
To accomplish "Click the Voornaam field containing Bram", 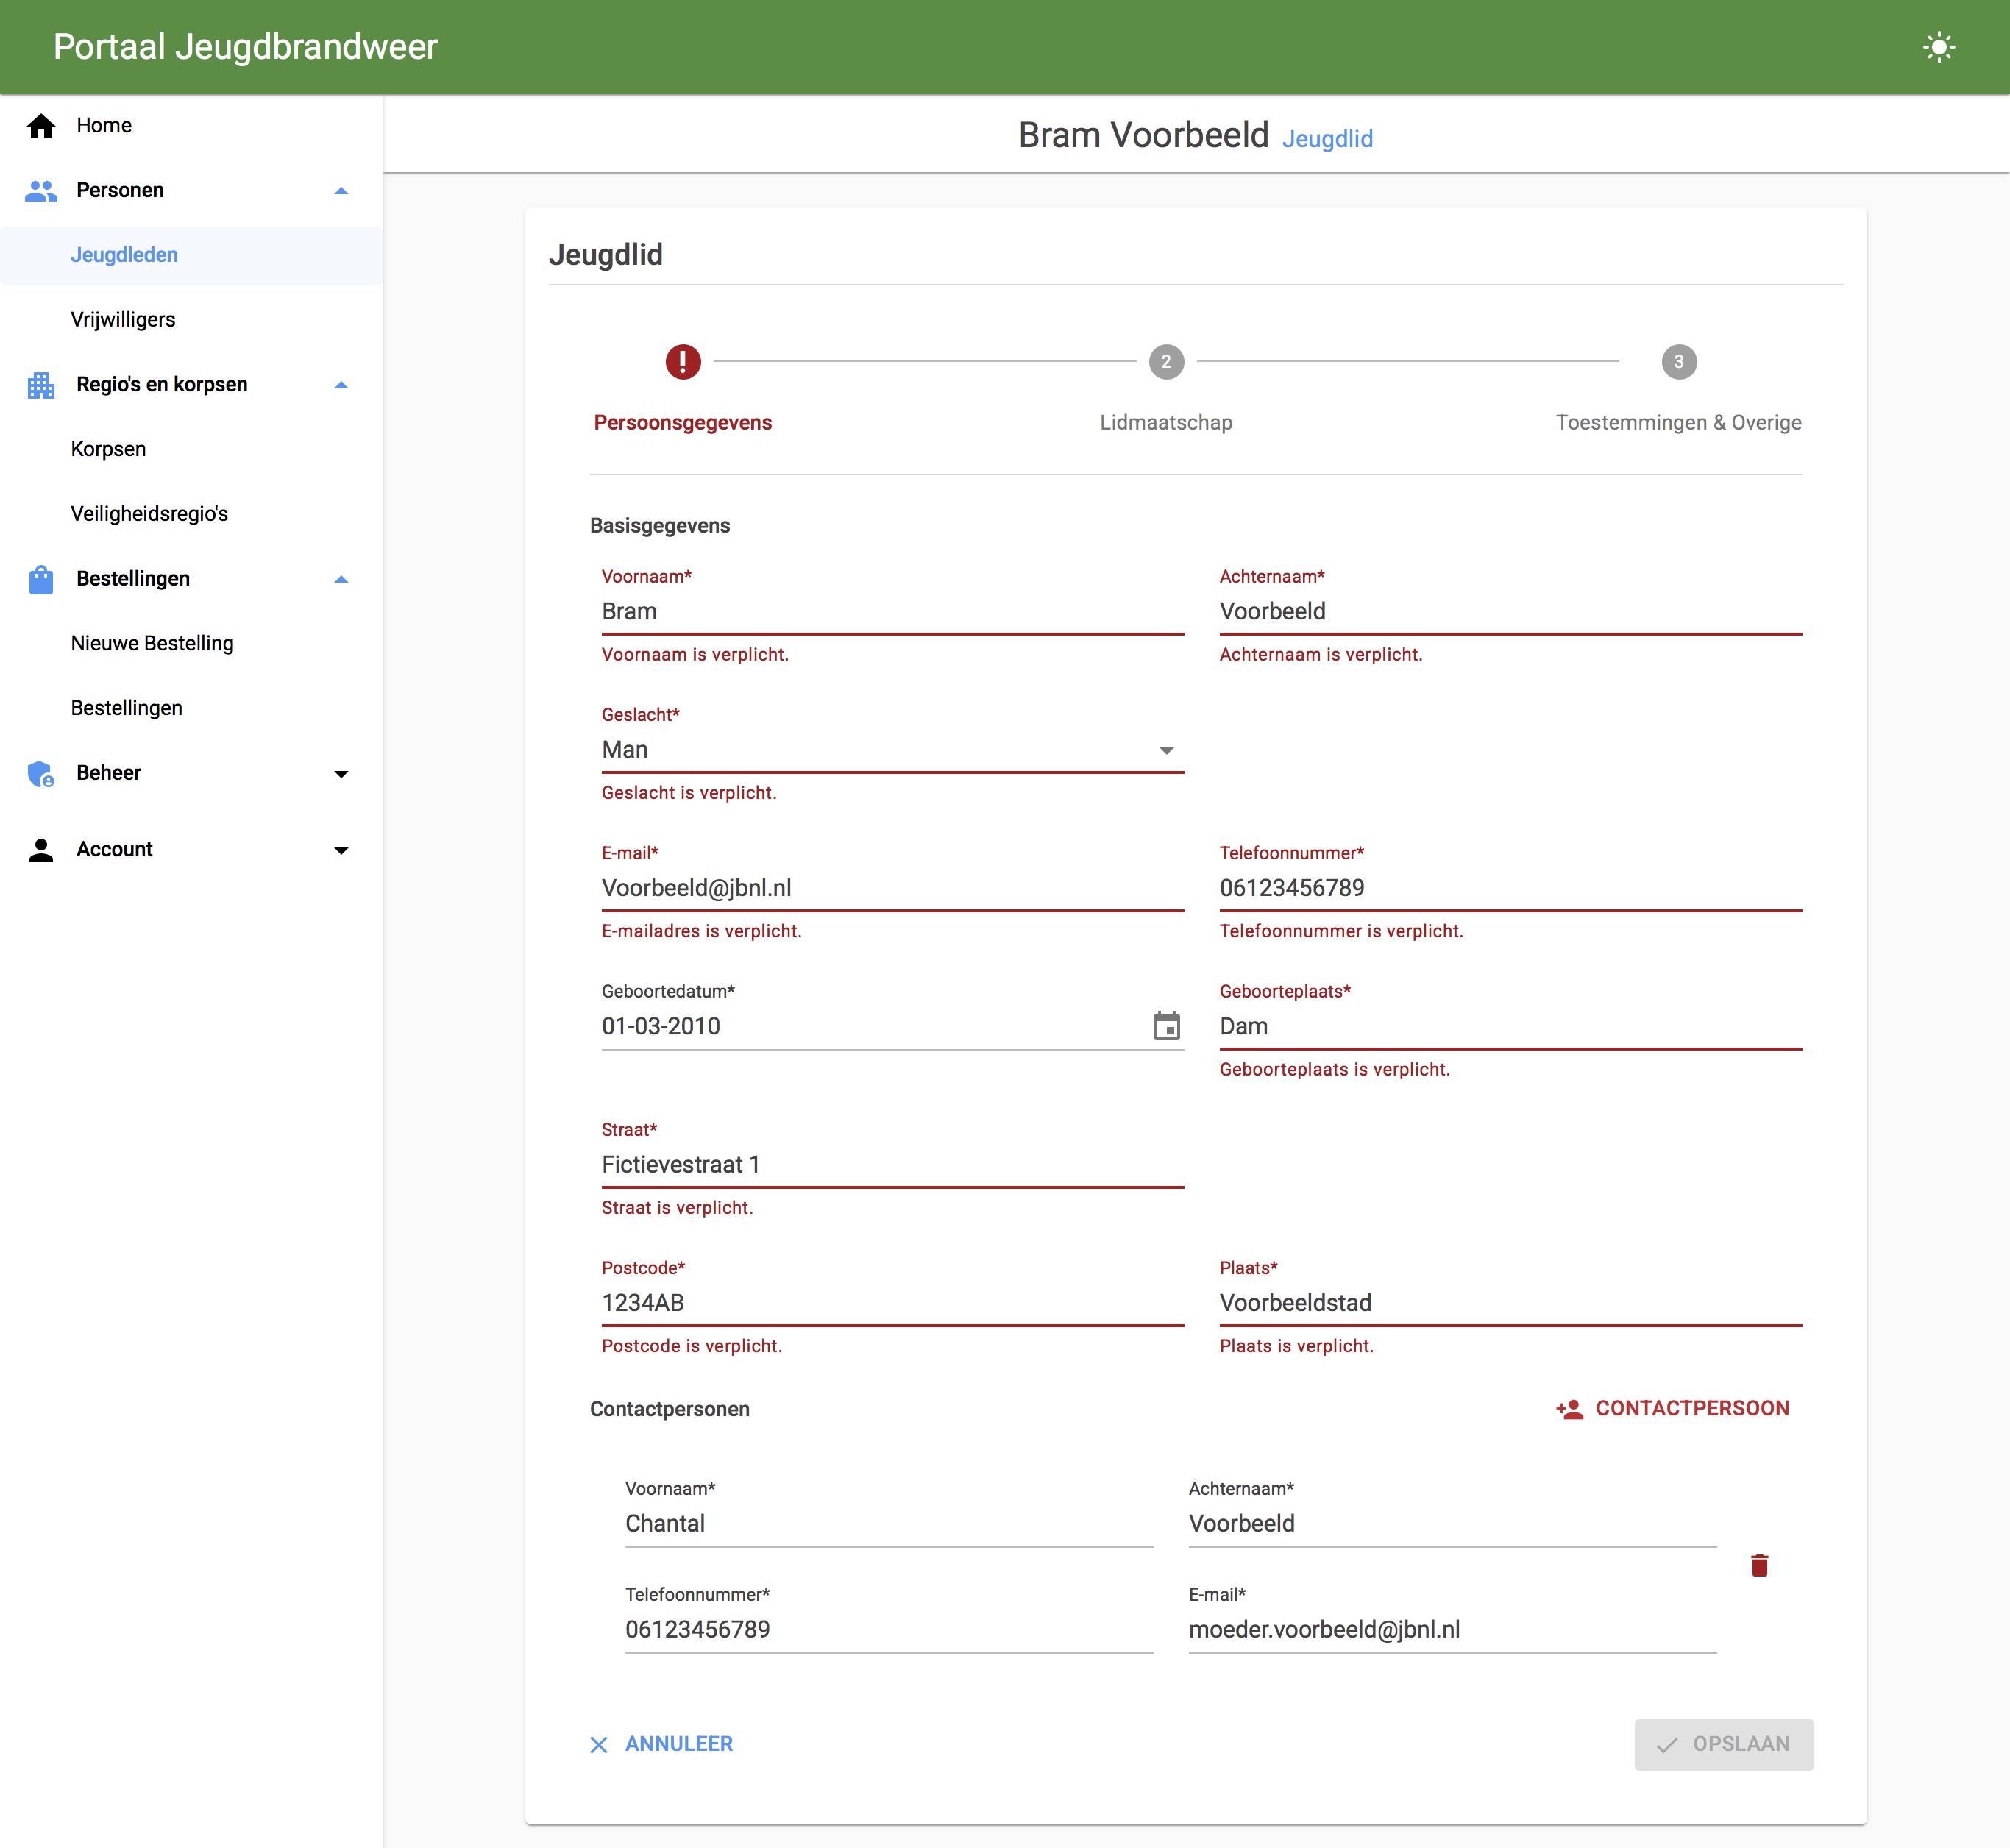I will click(892, 611).
